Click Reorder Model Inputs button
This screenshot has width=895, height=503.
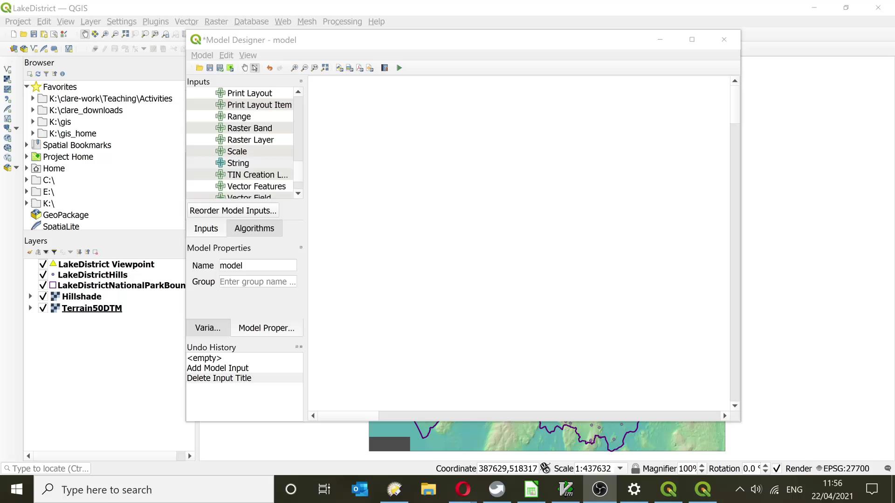point(233,211)
